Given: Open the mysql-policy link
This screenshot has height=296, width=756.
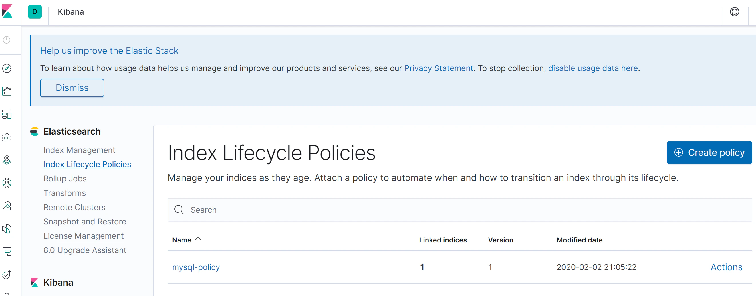Looking at the screenshot, I should tap(196, 267).
